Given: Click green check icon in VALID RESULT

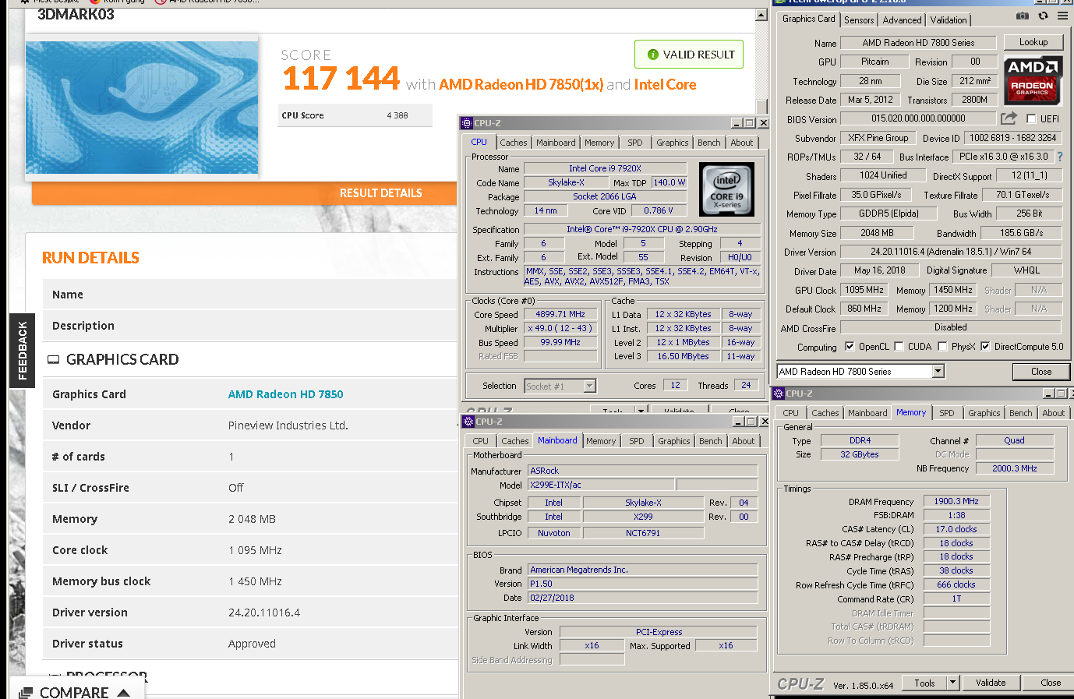Looking at the screenshot, I should tap(653, 55).
